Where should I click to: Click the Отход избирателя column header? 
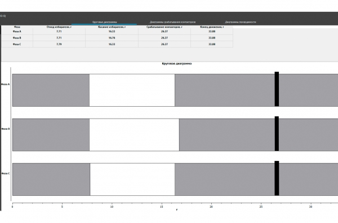pos(59,27)
